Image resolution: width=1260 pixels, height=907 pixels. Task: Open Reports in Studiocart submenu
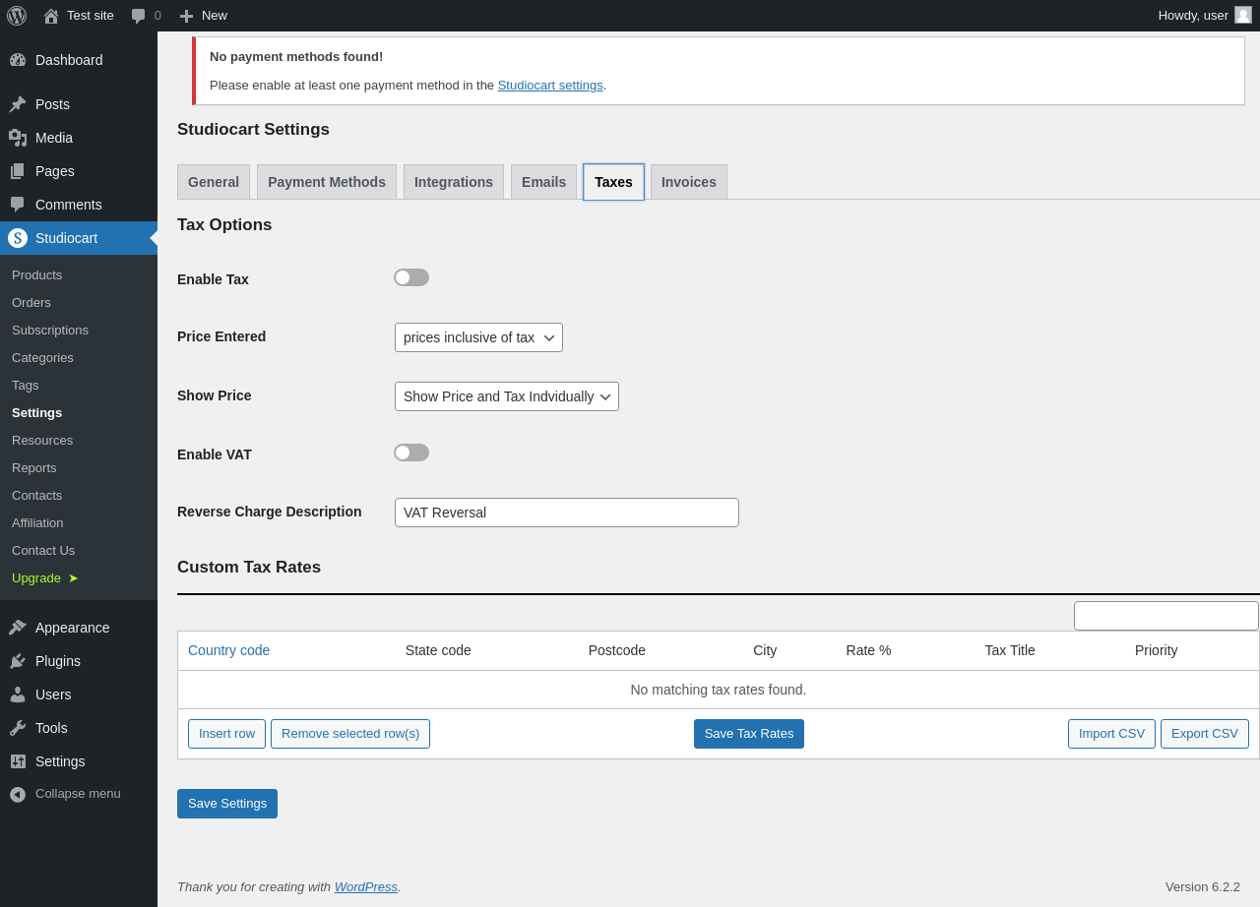coord(34,468)
